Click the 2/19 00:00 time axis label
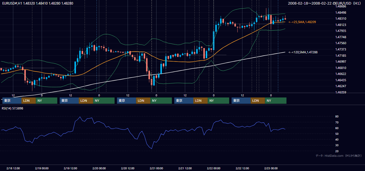 click(x=42, y=168)
